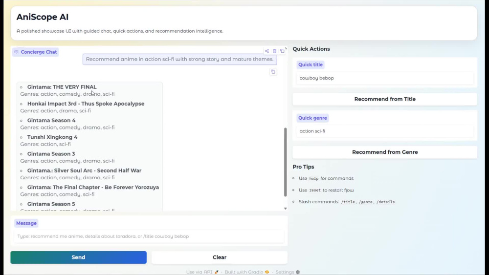489x275 pixels.
Task: Click the Quick genre label
Action: tap(312, 118)
